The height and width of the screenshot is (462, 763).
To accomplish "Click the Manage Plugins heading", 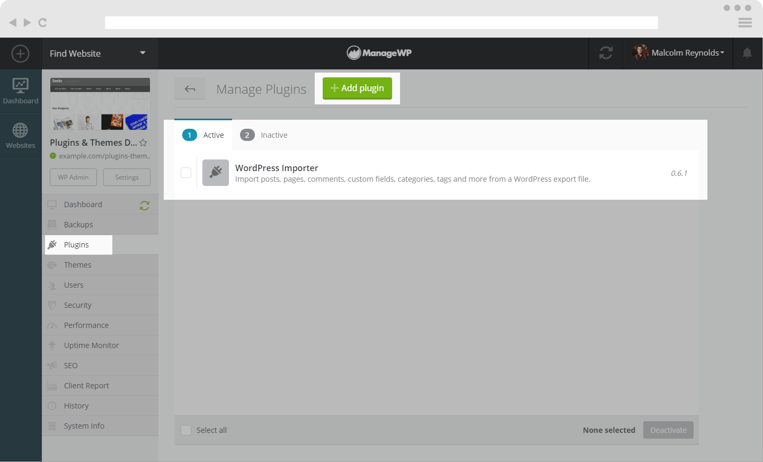I will coord(261,89).
